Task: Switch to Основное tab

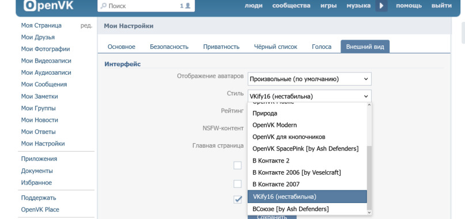Action: coord(121,47)
